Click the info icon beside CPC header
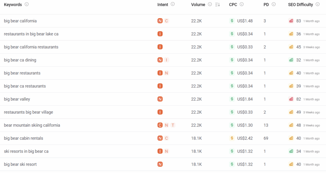Viewport: 326px width, 173px height. [x=242, y=4]
